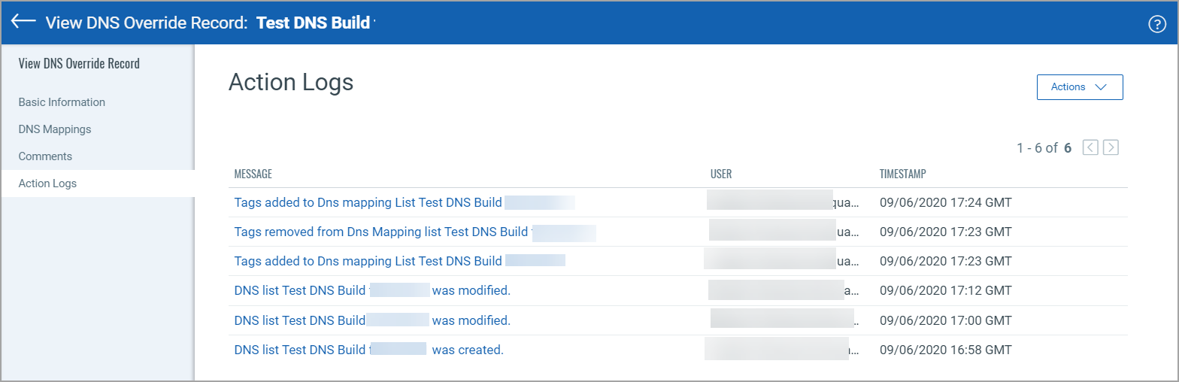Open the Tags removed from Dns Mapping log
The width and height of the screenshot is (1179, 382).
(380, 232)
